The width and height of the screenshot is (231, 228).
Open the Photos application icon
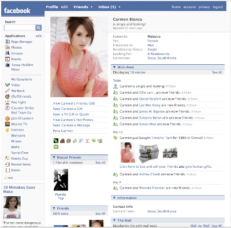tap(8, 47)
